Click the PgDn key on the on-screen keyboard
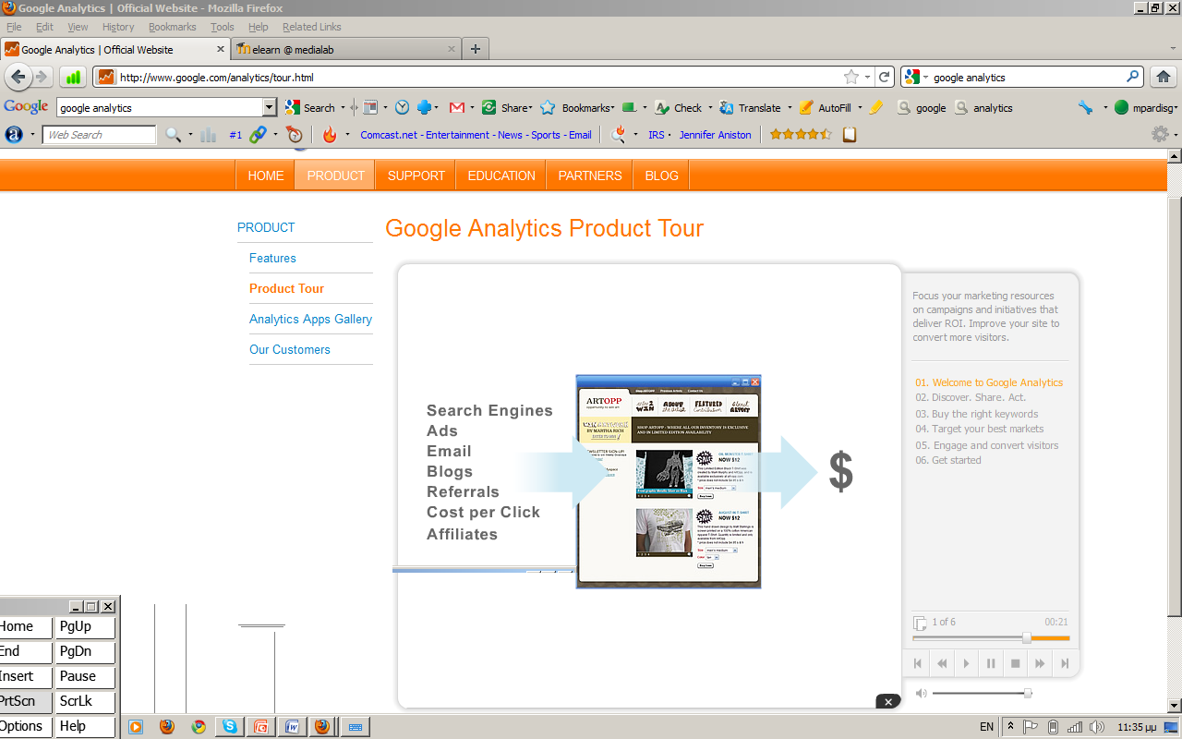The image size is (1182, 739). tap(85, 651)
